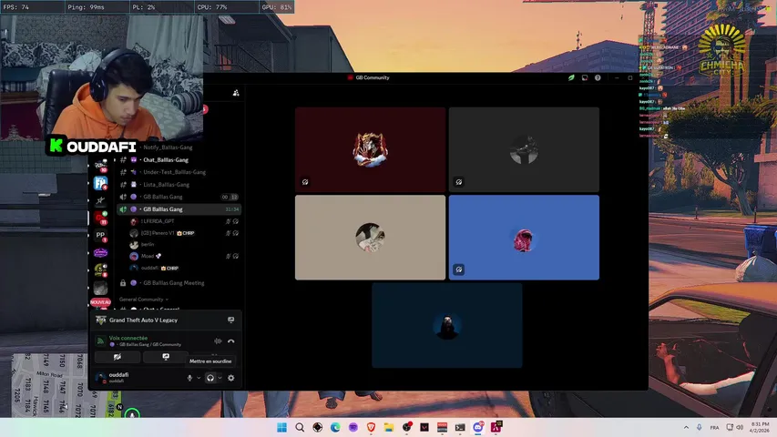
Task: Open the red NOUVEAU server badge
Action: (x=100, y=301)
